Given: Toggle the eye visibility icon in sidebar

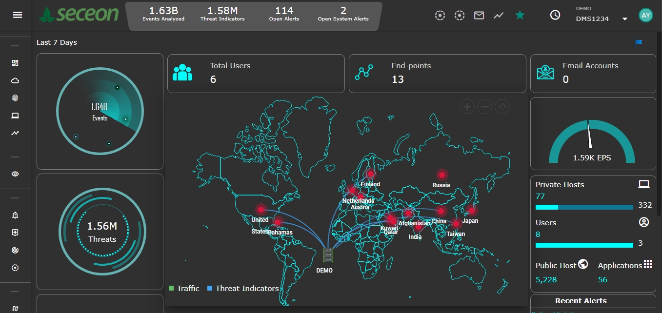Looking at the screenshot, I should [x=15, y=174].
